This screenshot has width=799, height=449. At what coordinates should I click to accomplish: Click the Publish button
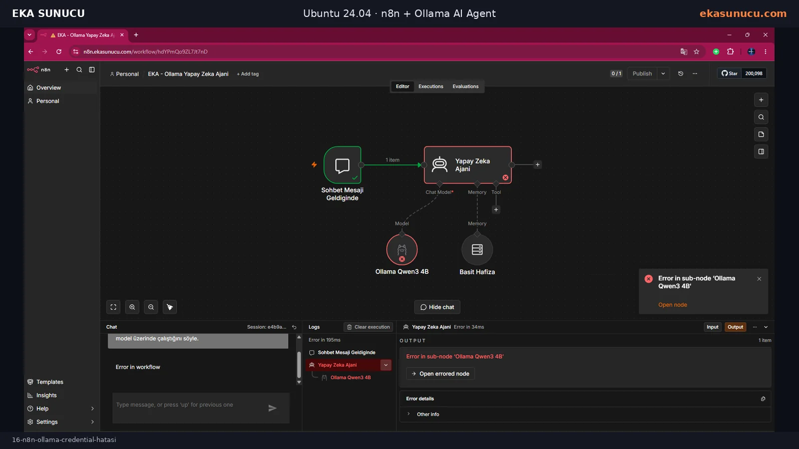tap(642, 73)
